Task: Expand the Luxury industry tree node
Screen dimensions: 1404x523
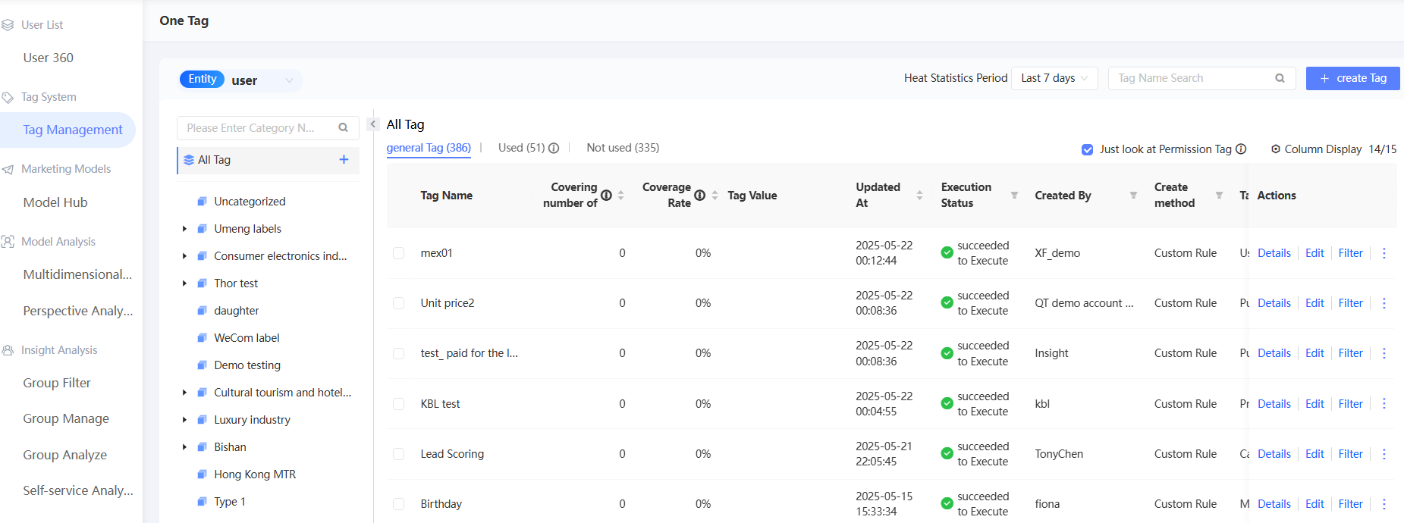Action: [x=184, y=420]
